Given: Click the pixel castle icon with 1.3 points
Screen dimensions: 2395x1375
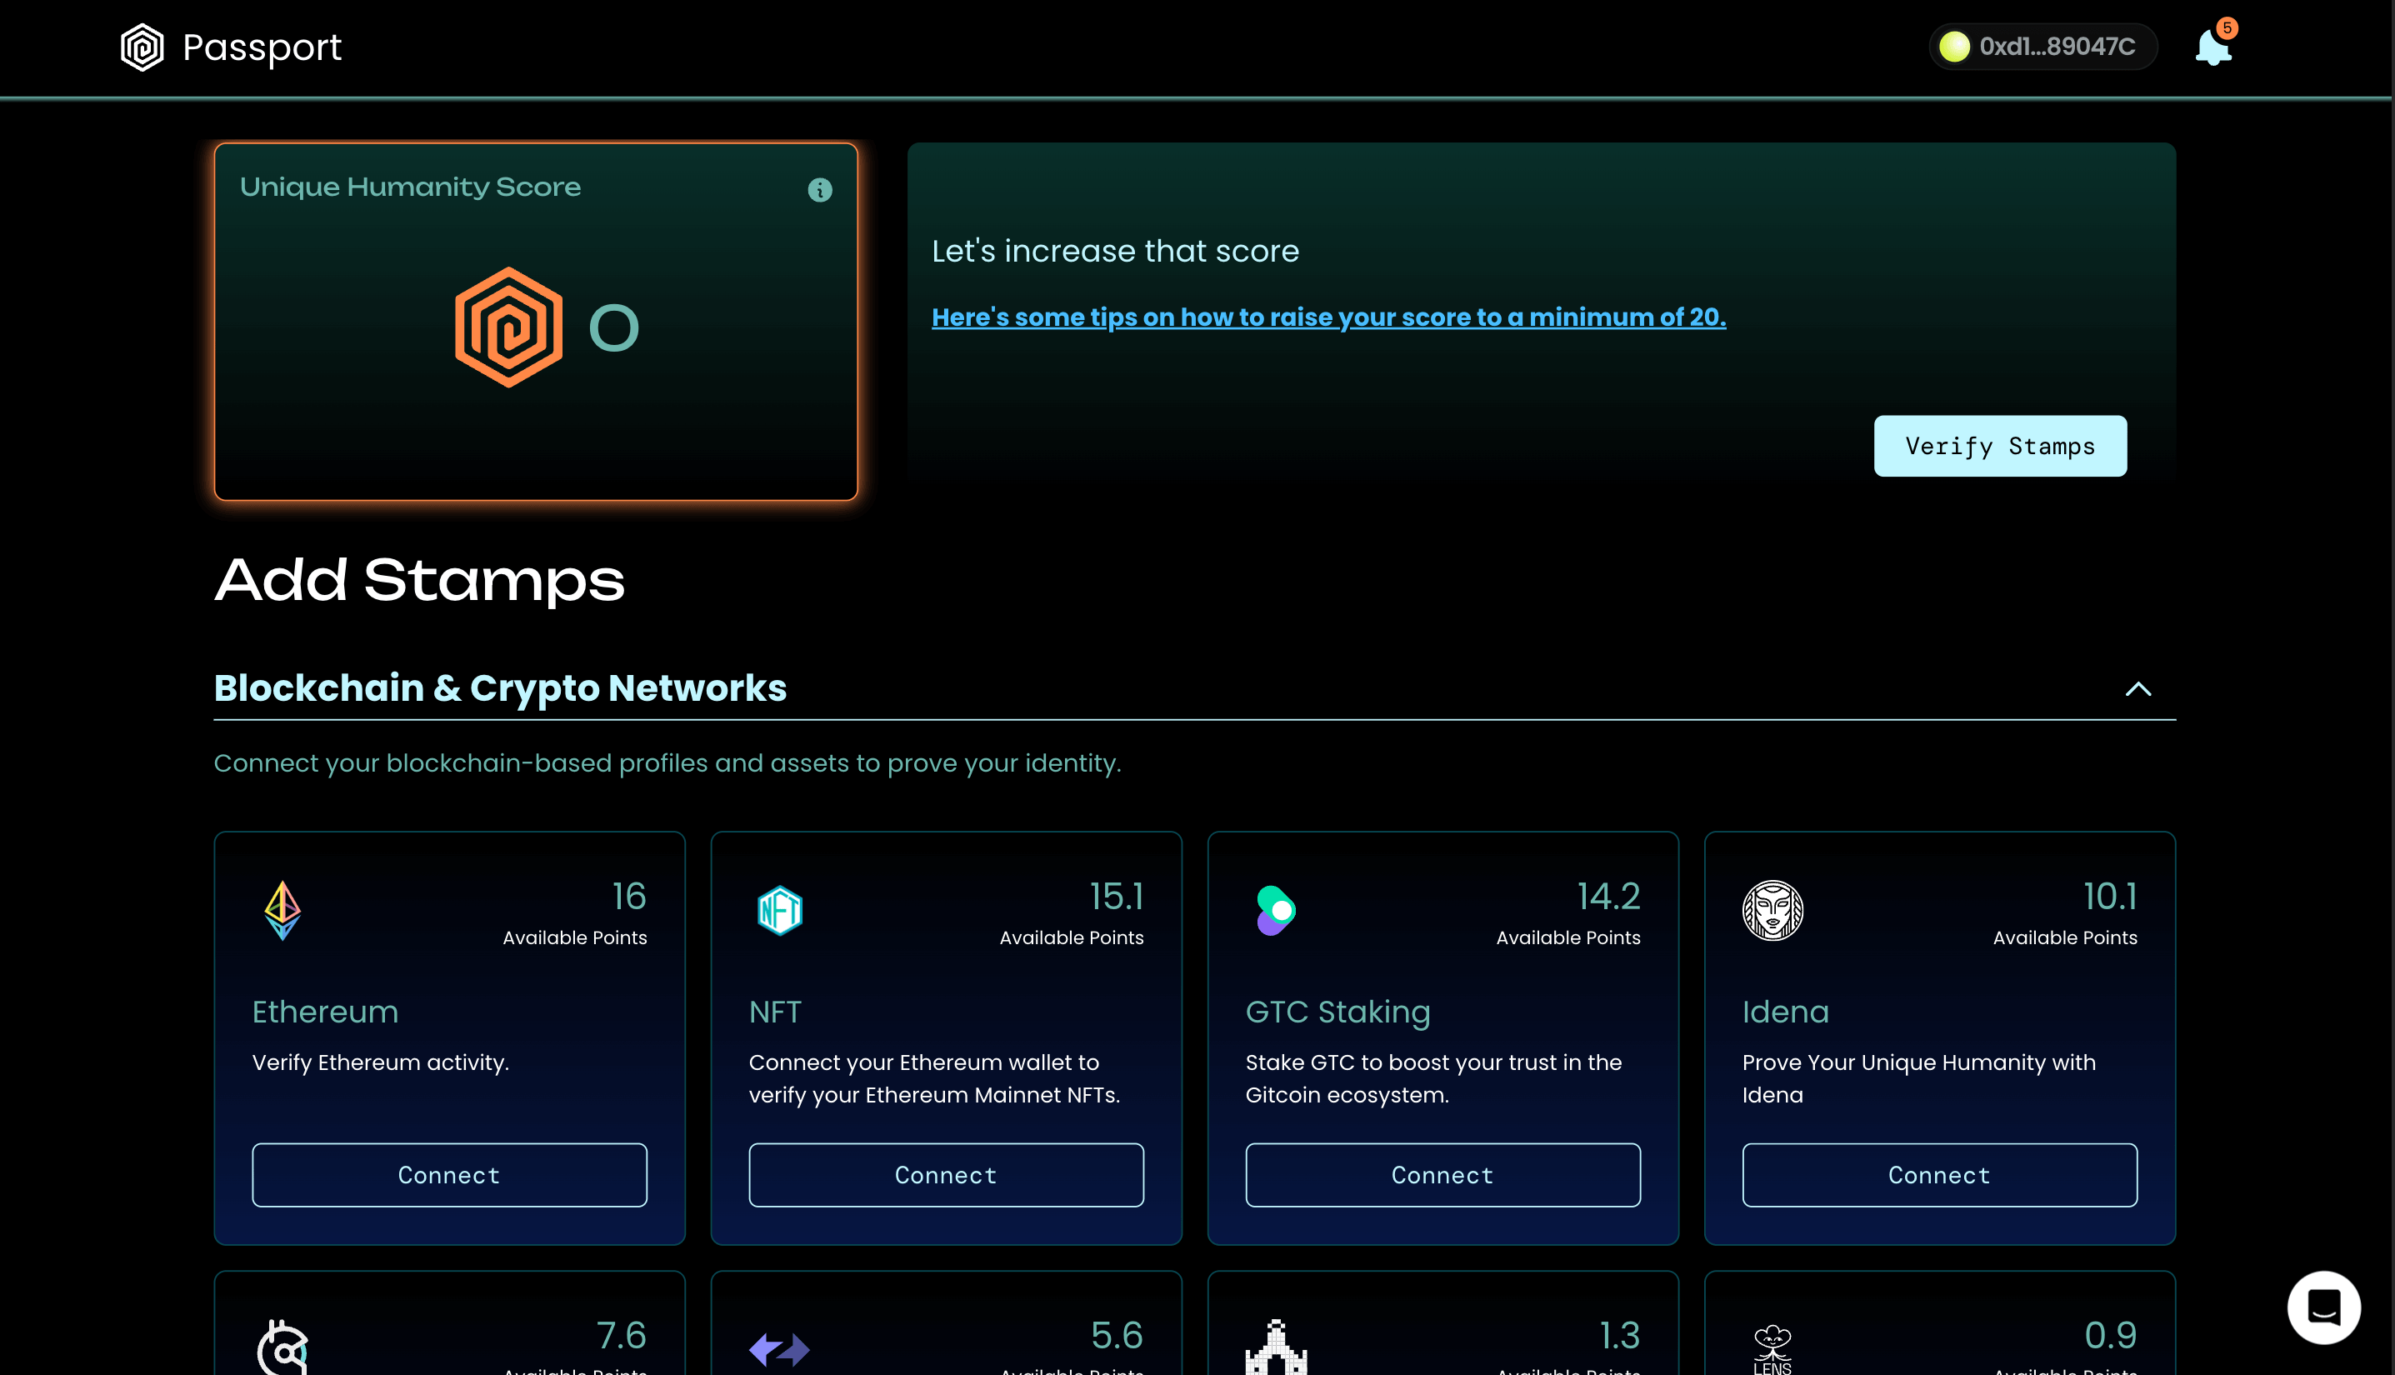Looking at the screenshot, I should click(x=1275, y=1347).
